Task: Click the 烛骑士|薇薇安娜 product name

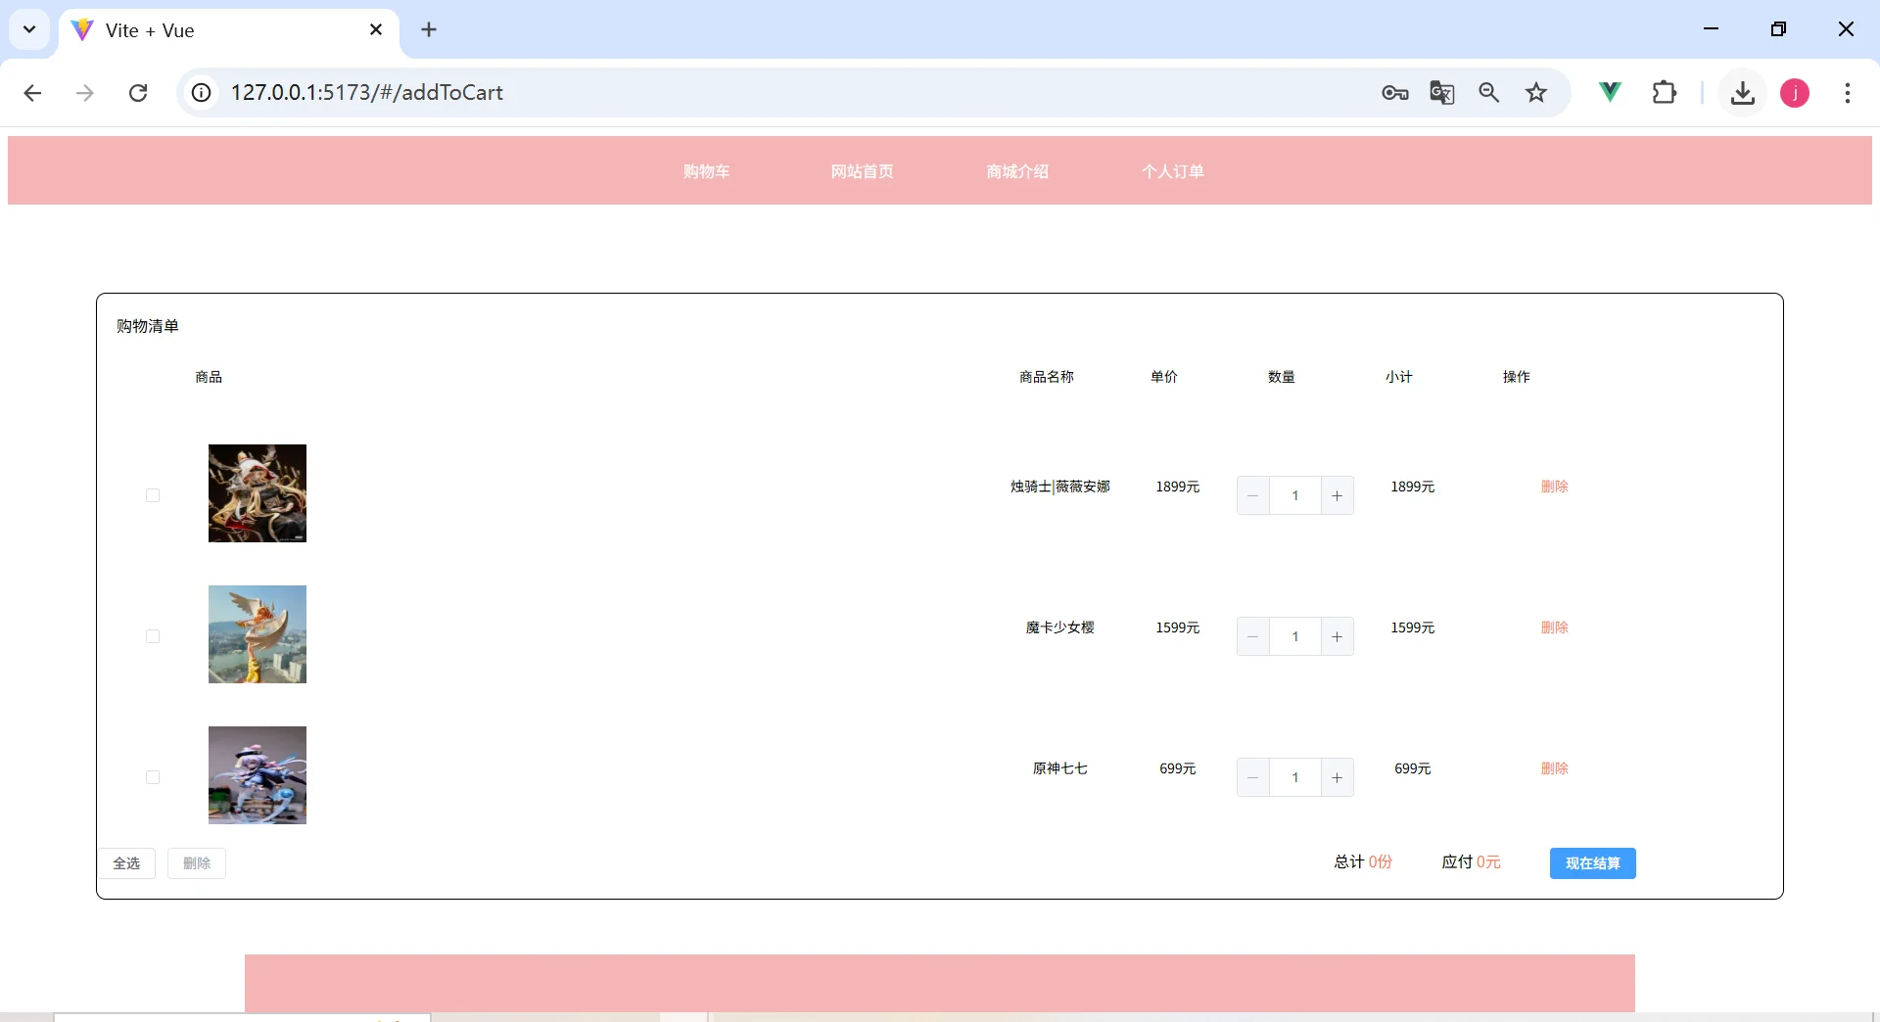Action: pyautogui.click(x=1060, y=487)
